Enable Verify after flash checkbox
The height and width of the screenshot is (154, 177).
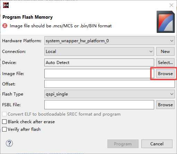point(4,129)
